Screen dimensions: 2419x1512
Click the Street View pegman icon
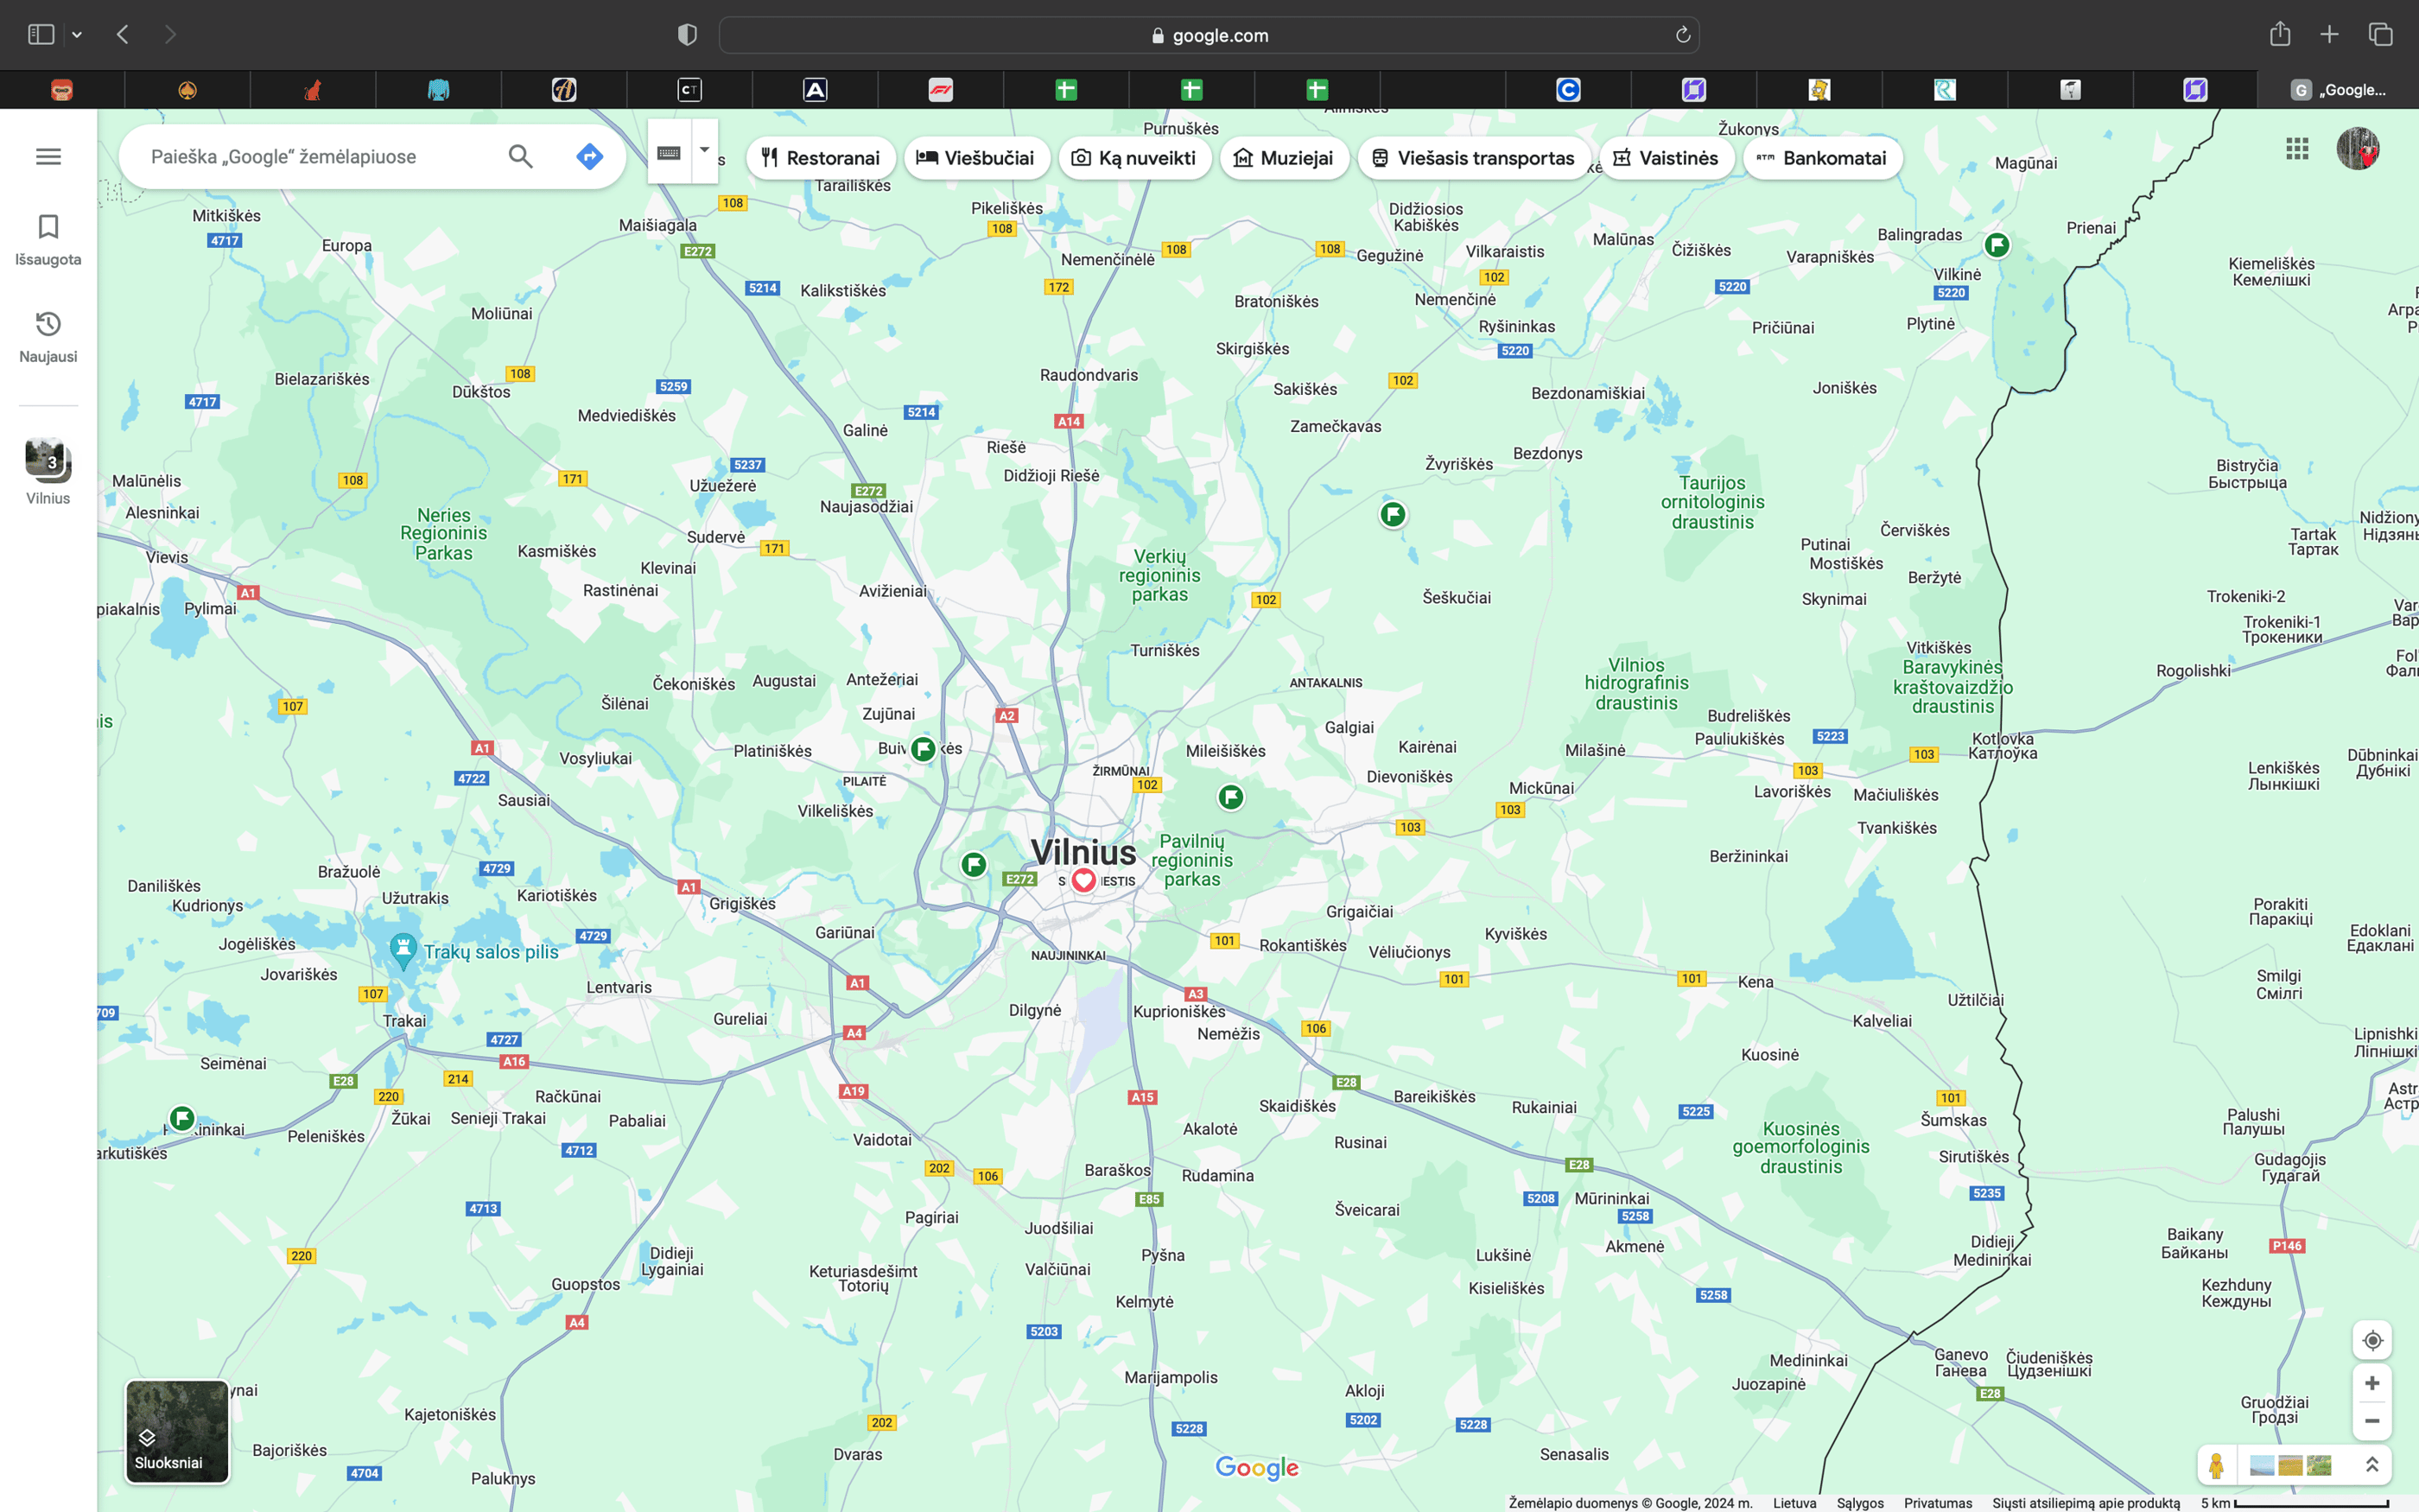click(x=2216, y=1465)
